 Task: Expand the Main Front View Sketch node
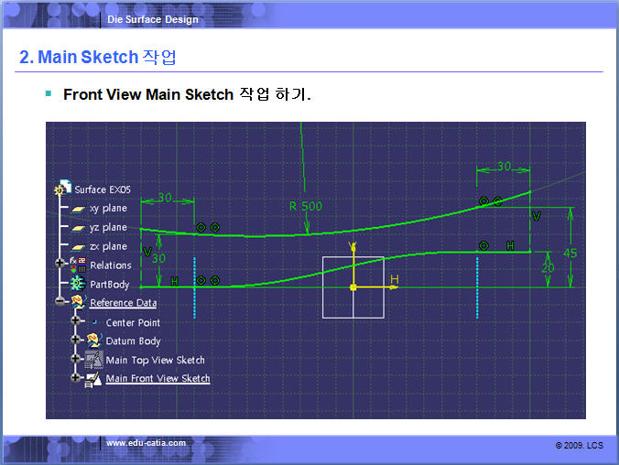click(76, 377)
